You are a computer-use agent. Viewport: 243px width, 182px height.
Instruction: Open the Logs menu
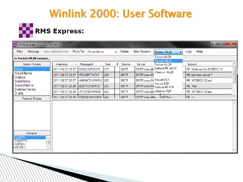click(x=188, y=52)
